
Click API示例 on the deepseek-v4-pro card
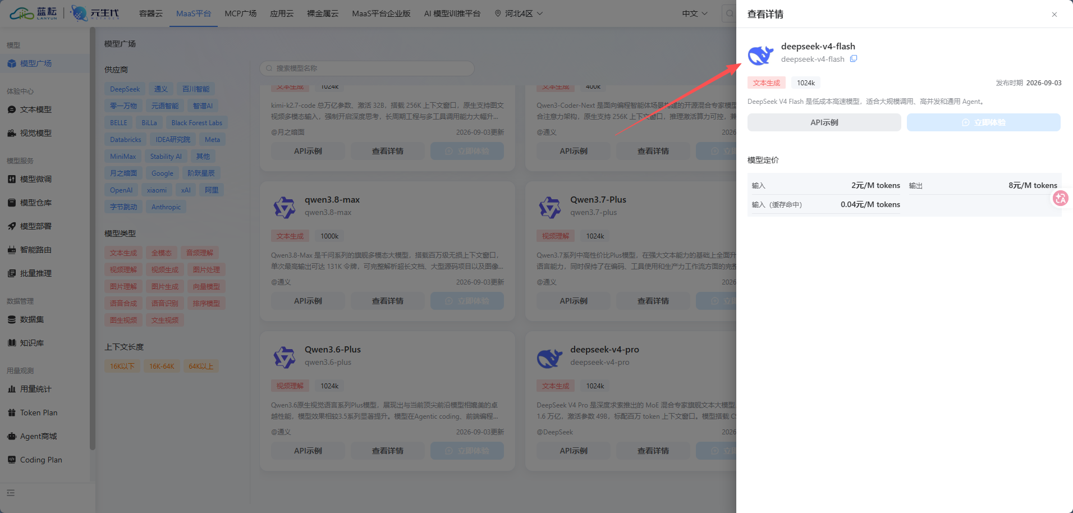point(574,451)
